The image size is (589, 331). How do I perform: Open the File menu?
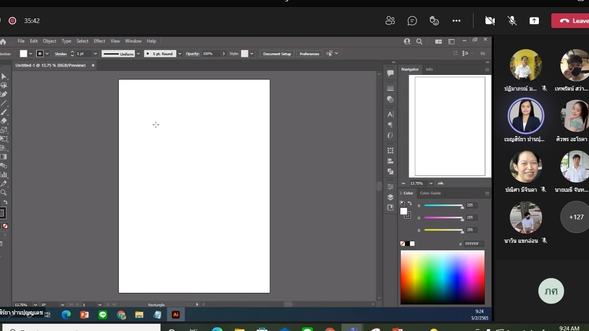click(x=21, y=41)
